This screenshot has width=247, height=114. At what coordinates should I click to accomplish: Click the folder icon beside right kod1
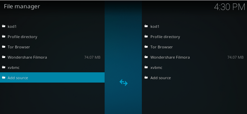point(146,26)
